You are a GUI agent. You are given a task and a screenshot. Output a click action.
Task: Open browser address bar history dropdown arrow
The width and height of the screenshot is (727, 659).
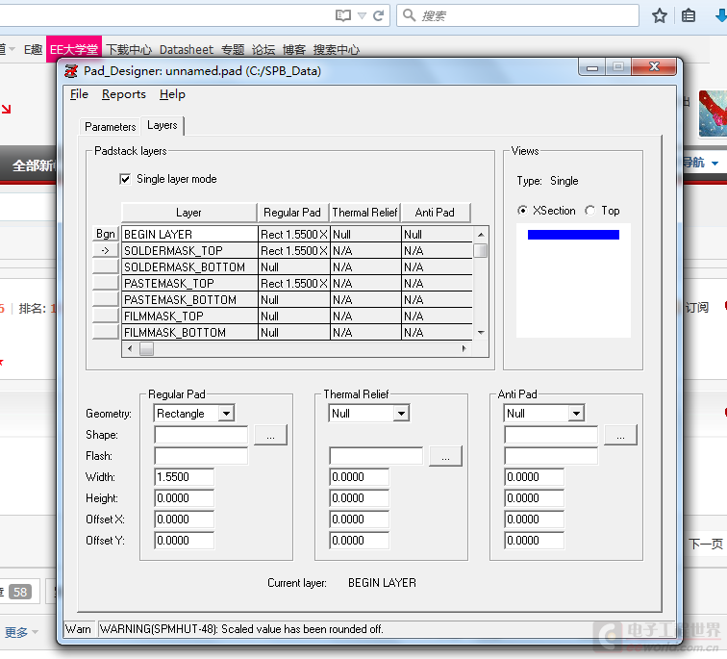[x=363, y=15]
